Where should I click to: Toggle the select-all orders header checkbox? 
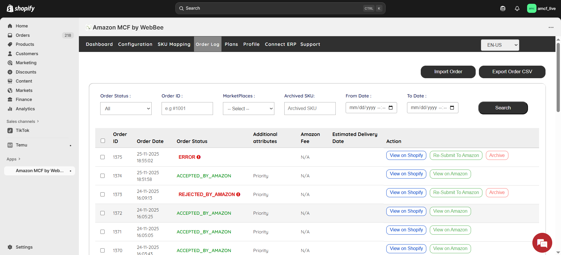103,141
